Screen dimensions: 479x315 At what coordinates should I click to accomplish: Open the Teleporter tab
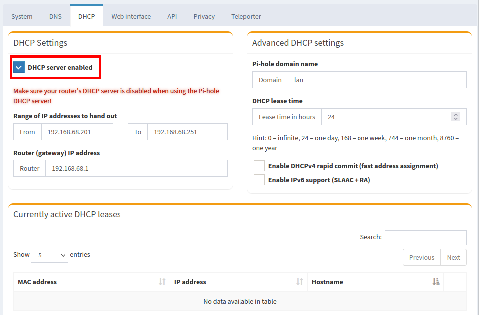(246, 16)
